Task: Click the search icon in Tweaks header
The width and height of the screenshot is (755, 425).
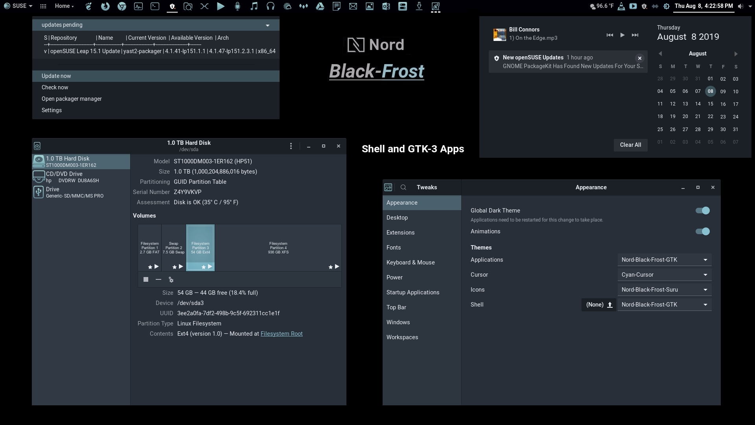Action: coord(403,187)
